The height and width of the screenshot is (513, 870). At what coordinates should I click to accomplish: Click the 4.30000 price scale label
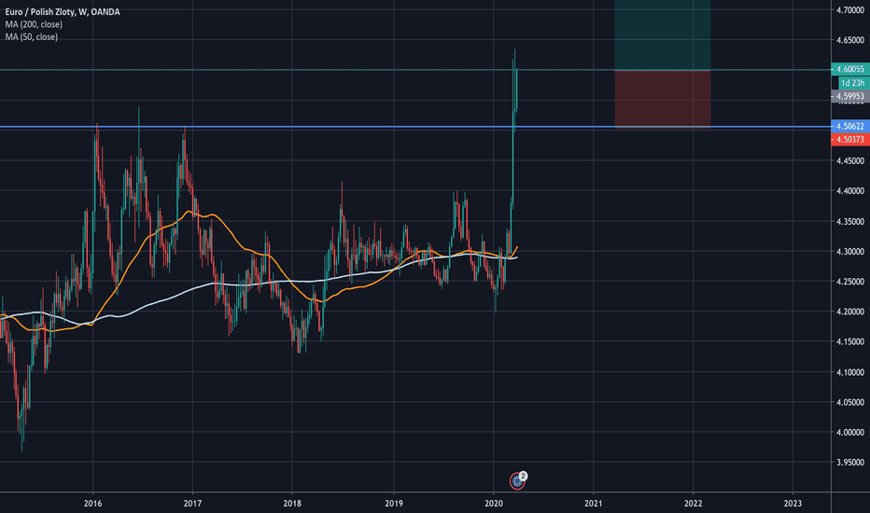[x=850, y=251]
